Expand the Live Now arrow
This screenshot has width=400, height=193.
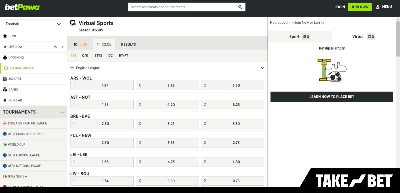[62, 47]
